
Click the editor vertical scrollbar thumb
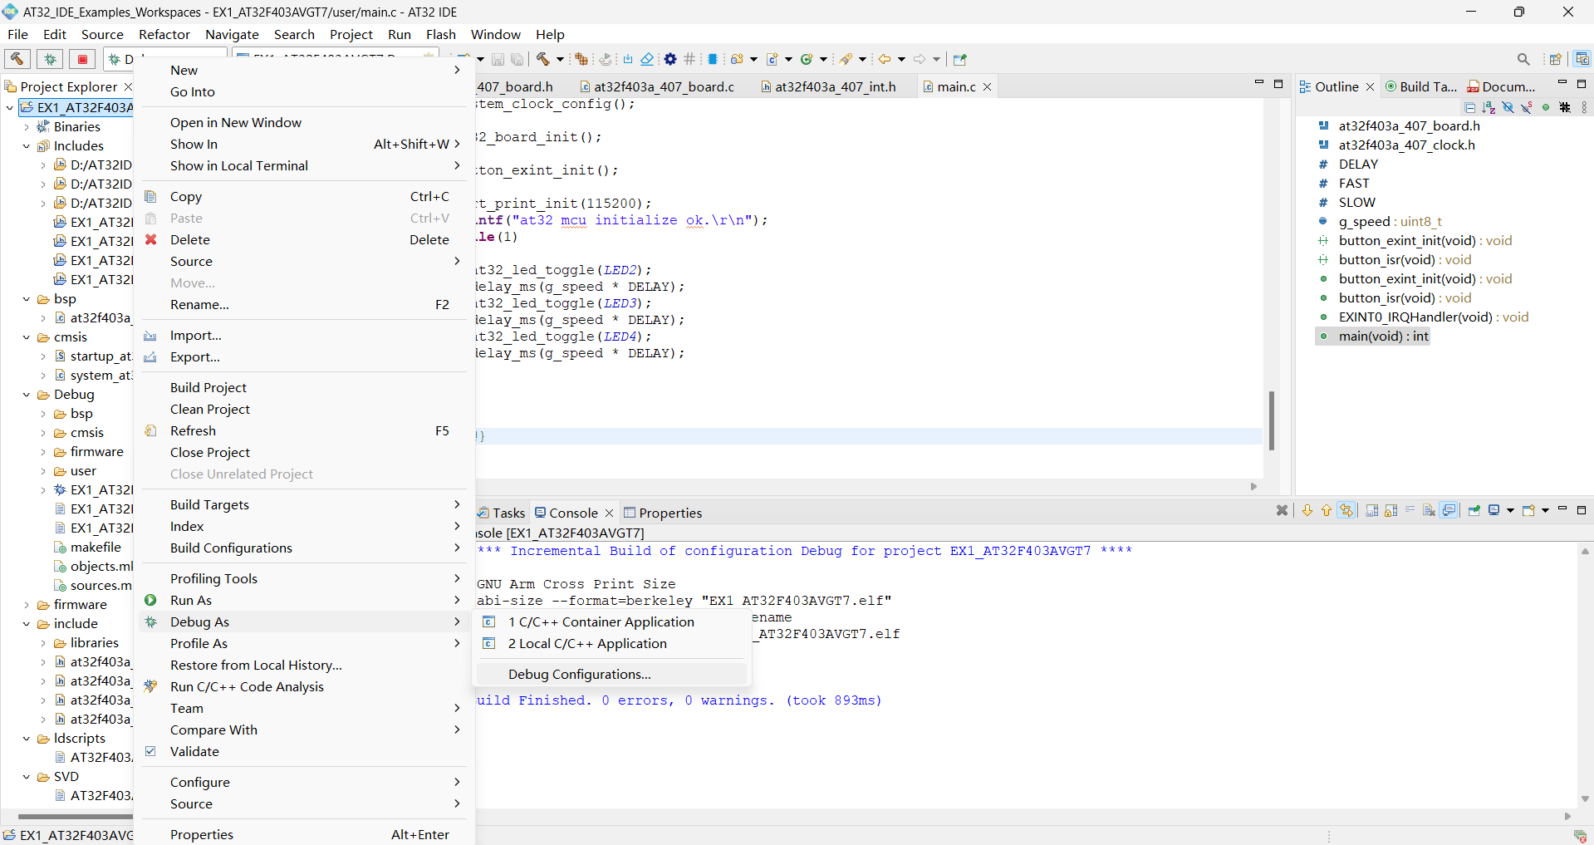tap(1271, 420)
